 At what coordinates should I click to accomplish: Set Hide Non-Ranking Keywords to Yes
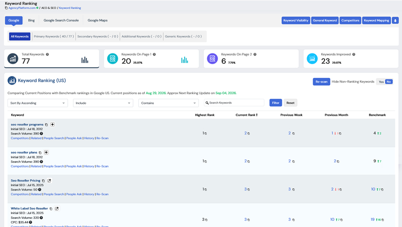tap(381, 82)
